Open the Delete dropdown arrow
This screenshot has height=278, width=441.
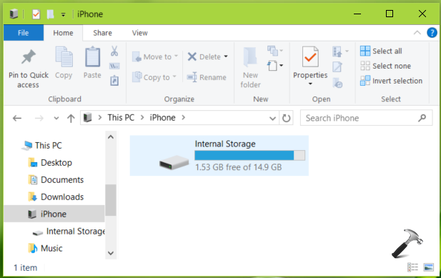tap(226, 56)
